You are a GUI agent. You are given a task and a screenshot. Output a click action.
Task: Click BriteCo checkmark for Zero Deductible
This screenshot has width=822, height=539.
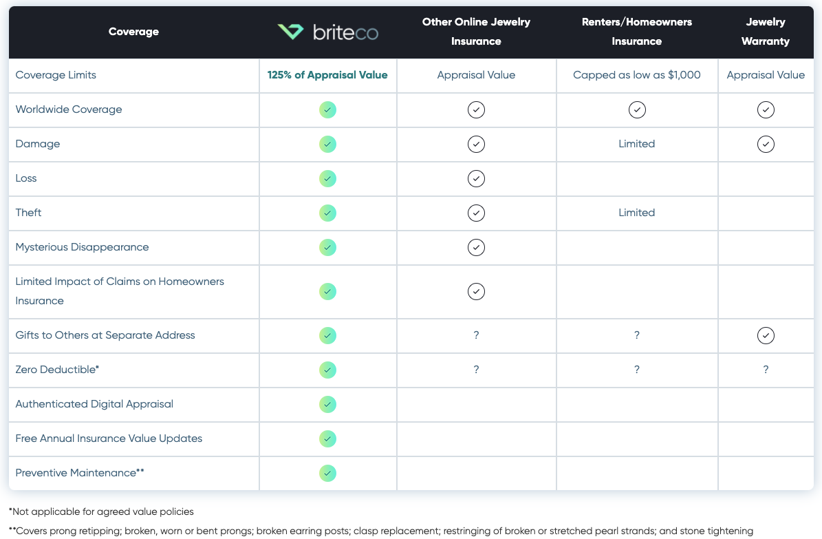click(327, 370)
